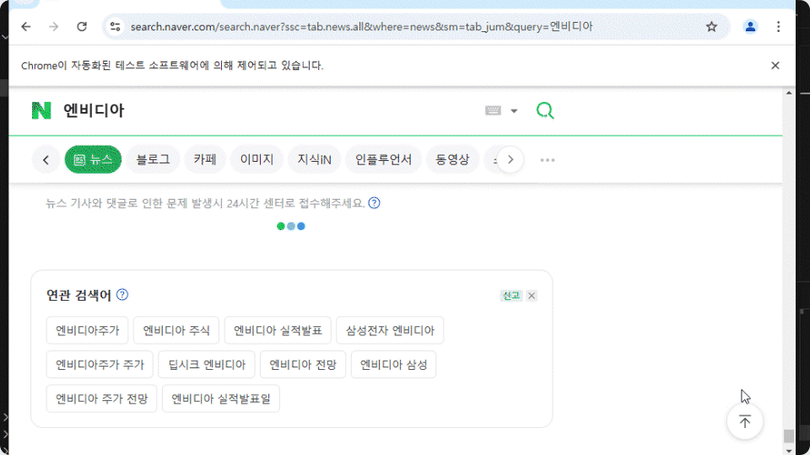This screenshot has width=810, height=455.
Task: Expand the keyboard input dropdown arrow
Action: (514, 110)
